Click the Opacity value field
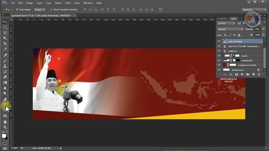The height and width of the screenshot is (151, 269). (258, 29)
